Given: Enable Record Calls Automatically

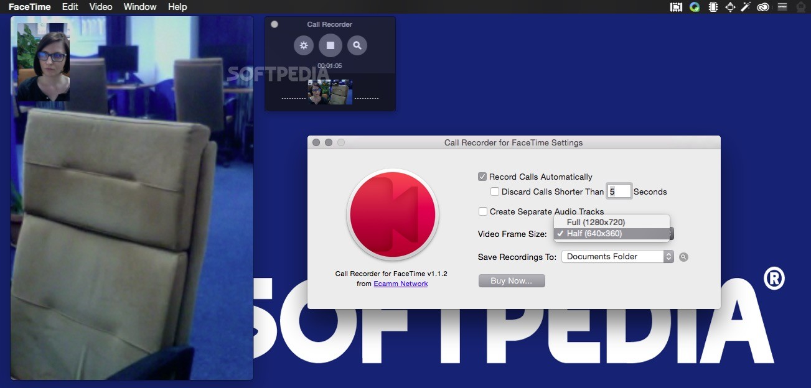Looking at the screenshot, I should click(x=482, y=177).
